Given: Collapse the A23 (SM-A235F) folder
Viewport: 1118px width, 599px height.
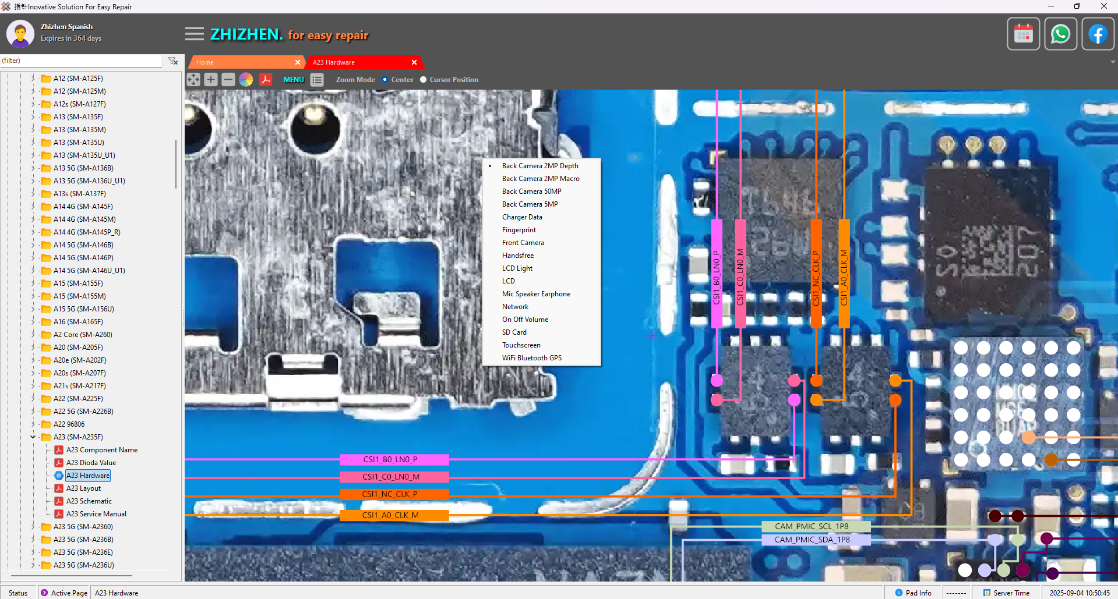Looking at the screenshot, I should [33, 437].
